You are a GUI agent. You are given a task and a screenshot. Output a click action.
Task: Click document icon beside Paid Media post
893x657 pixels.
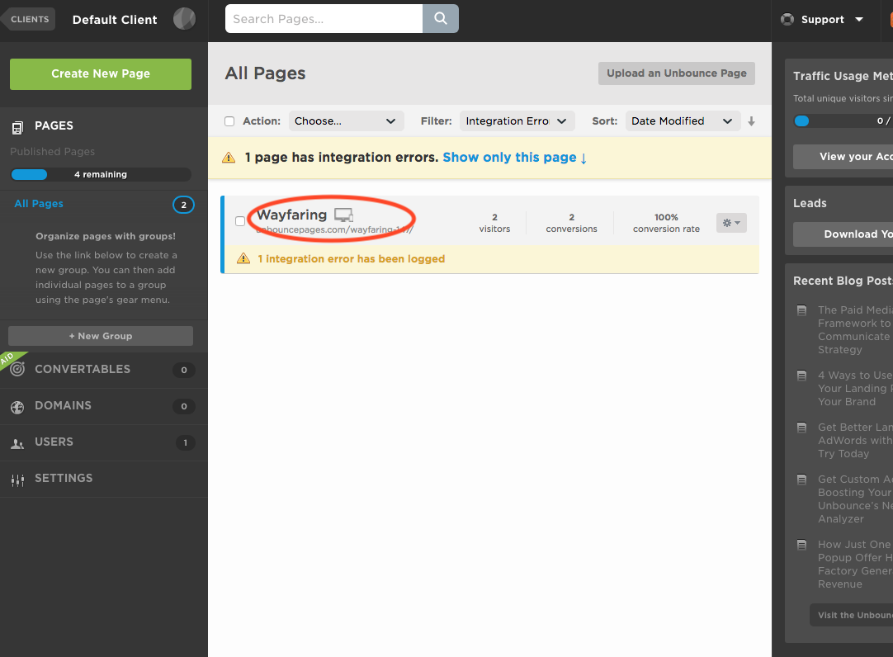click(802, 311)
